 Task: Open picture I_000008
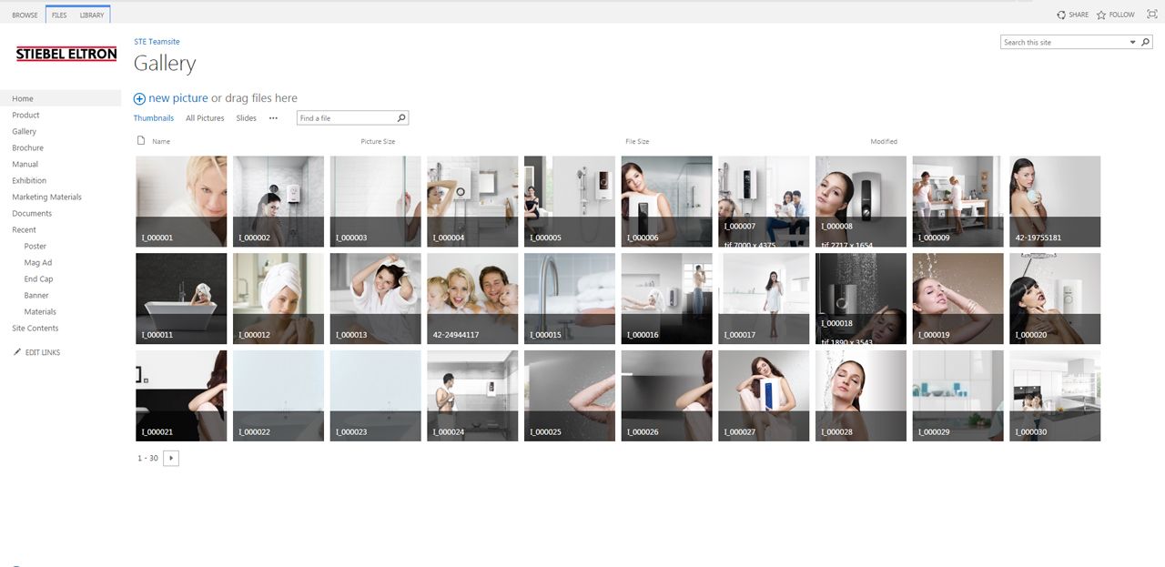click(861, 201)
